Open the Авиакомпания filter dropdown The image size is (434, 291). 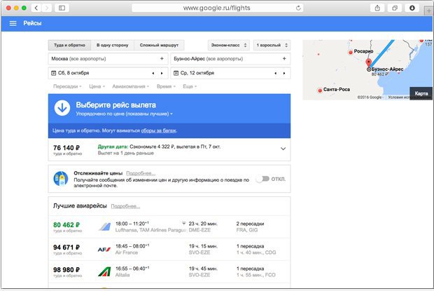click(x=130, y=86)
